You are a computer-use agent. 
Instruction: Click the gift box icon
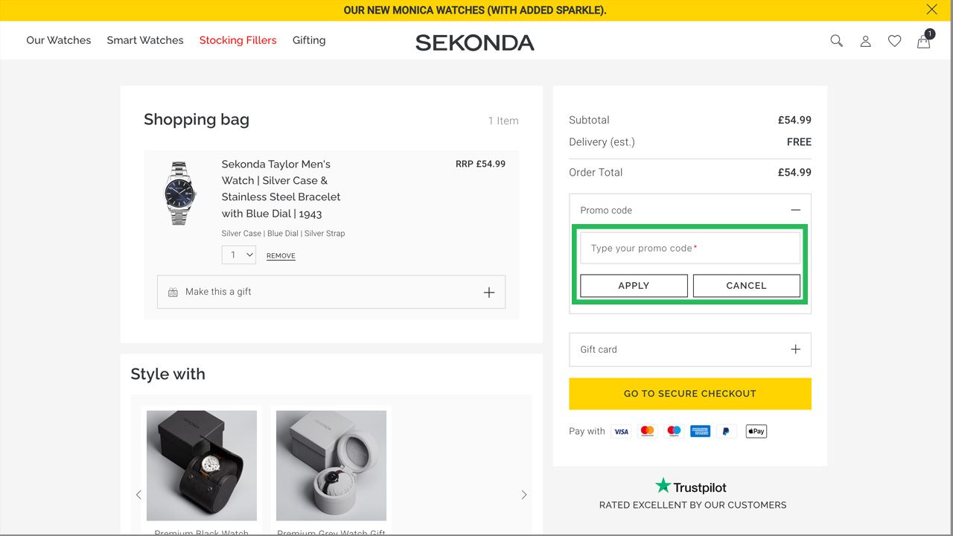click(173, 292)
